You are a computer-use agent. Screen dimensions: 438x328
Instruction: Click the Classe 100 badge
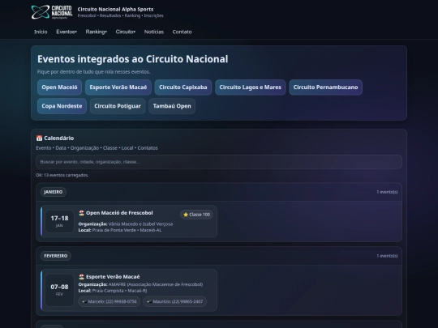click(196, 215)
